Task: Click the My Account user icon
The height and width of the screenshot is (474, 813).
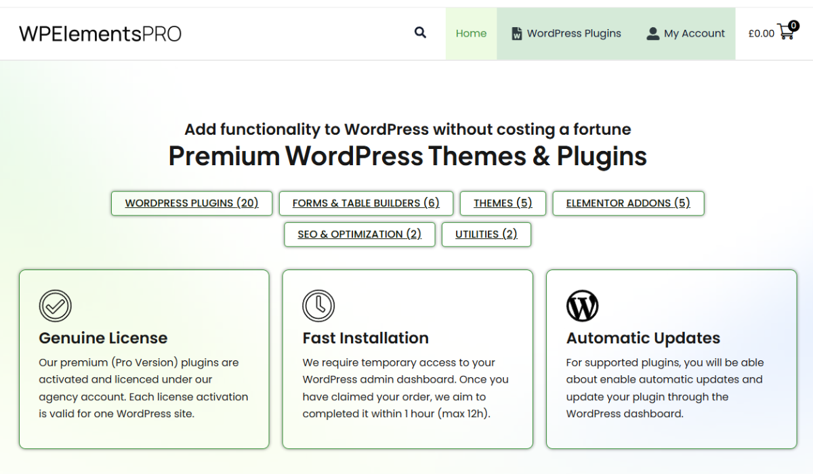Action: point(652,34)
